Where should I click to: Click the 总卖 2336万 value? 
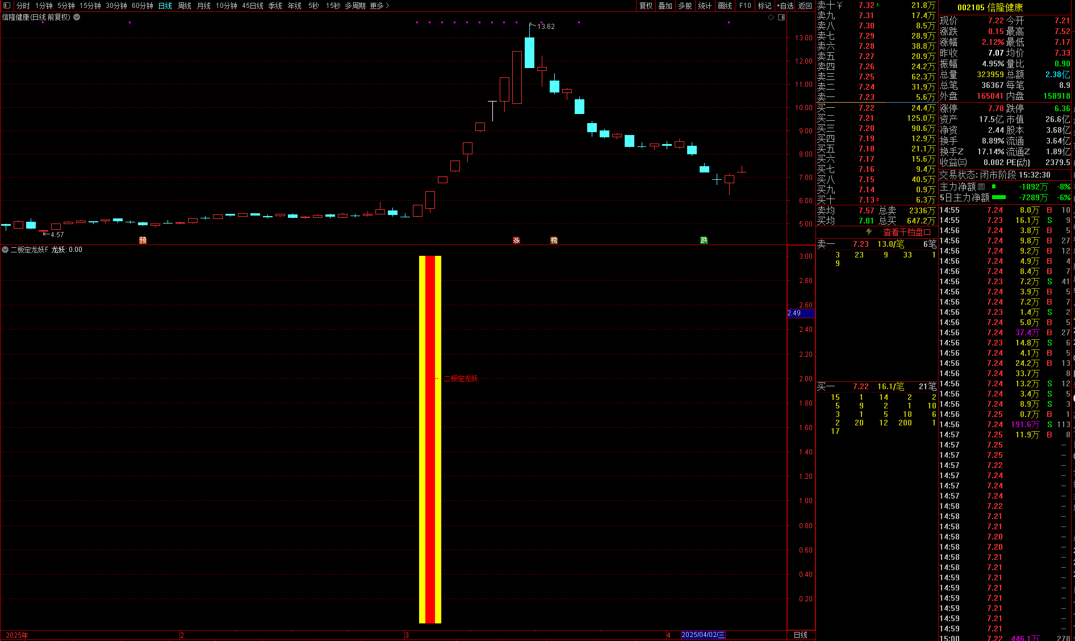(x=922, y=210)
